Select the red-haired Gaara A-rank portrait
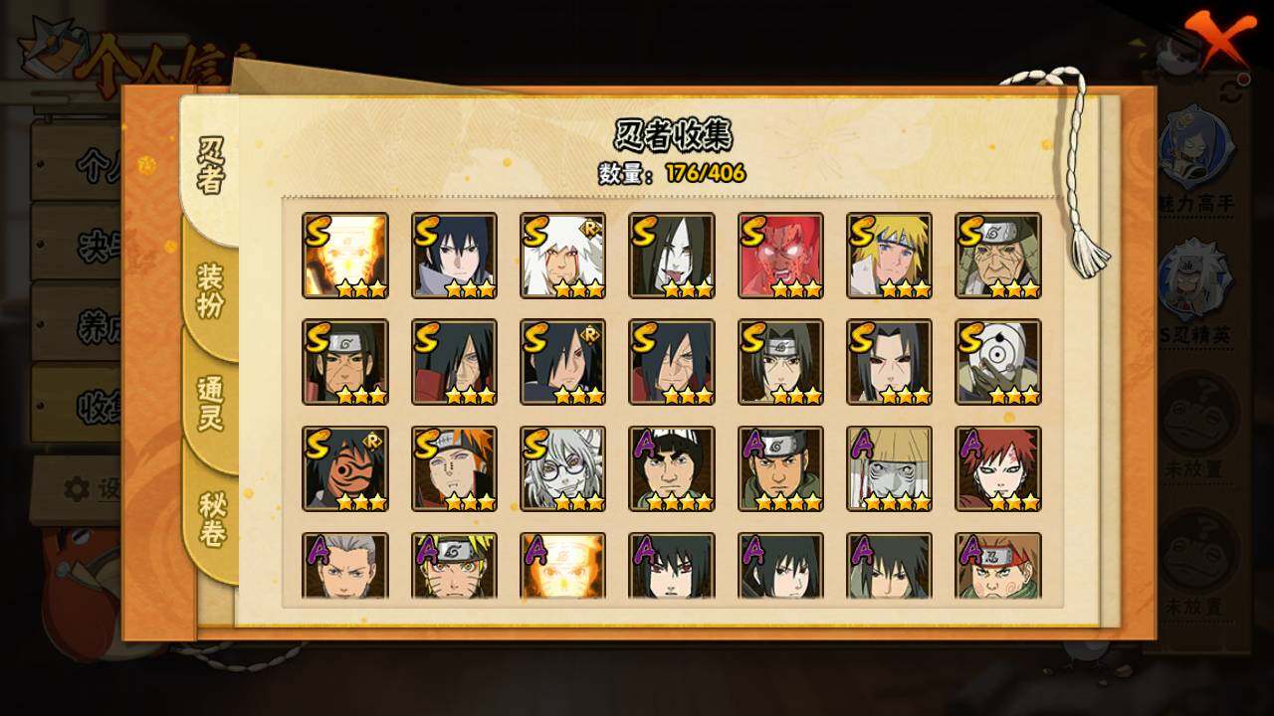 click(x=998, y=469)
